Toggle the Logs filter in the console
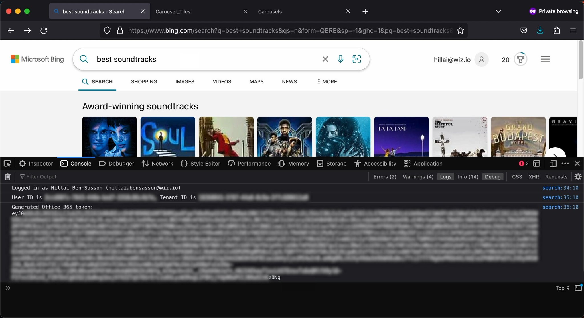The image size is (584, 318). (445, 177)
